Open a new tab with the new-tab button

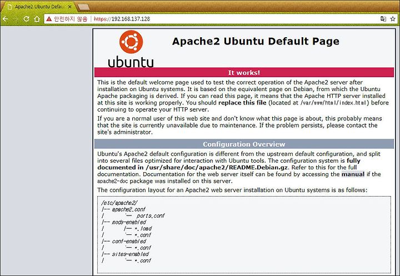click(83, 7)
